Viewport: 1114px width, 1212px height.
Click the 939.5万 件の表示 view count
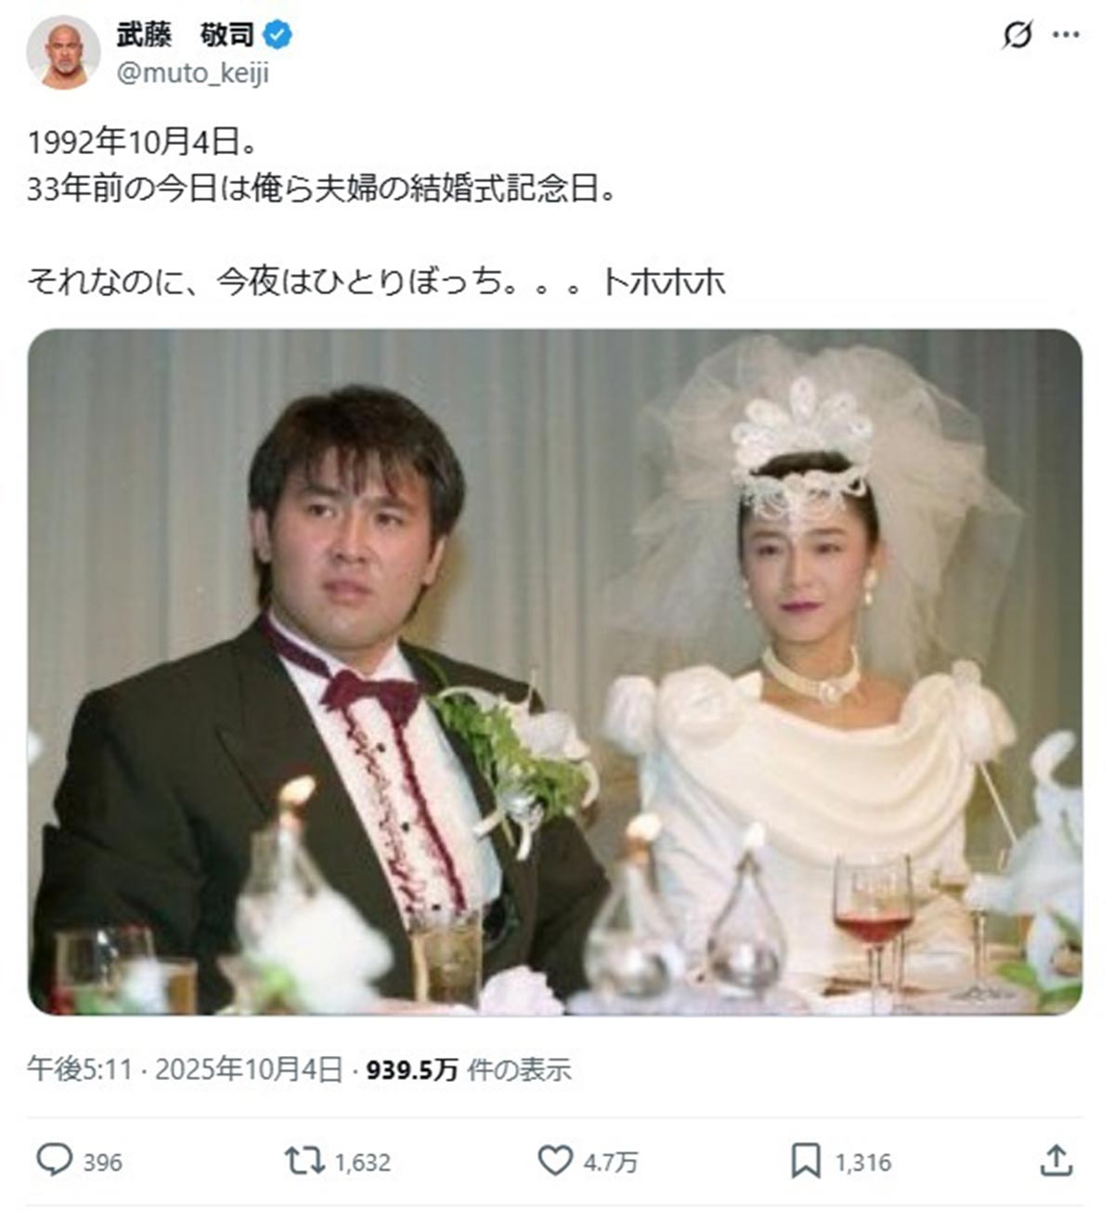pyautogui.click(x=469, y=1070)
